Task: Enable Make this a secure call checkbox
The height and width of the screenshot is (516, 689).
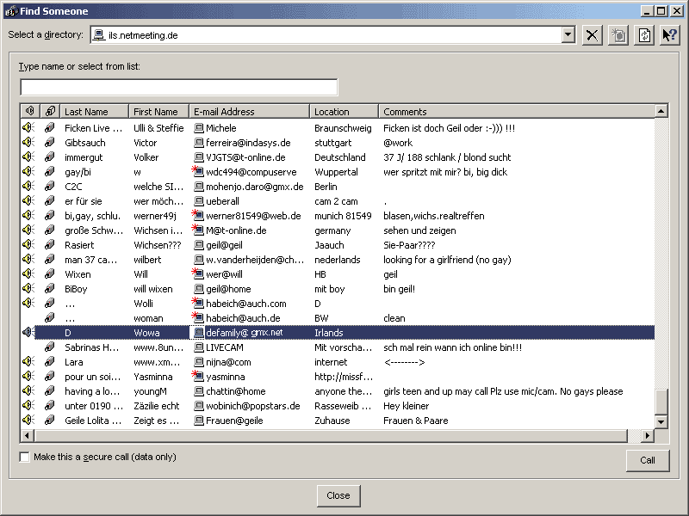Action: click(x=25, y=458)
